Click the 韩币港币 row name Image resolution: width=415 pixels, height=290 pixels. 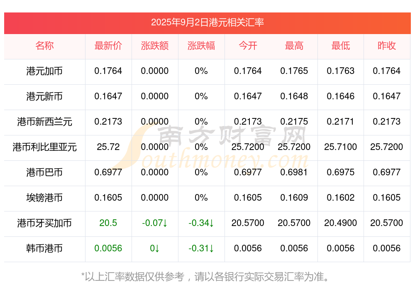coord(44,248)
